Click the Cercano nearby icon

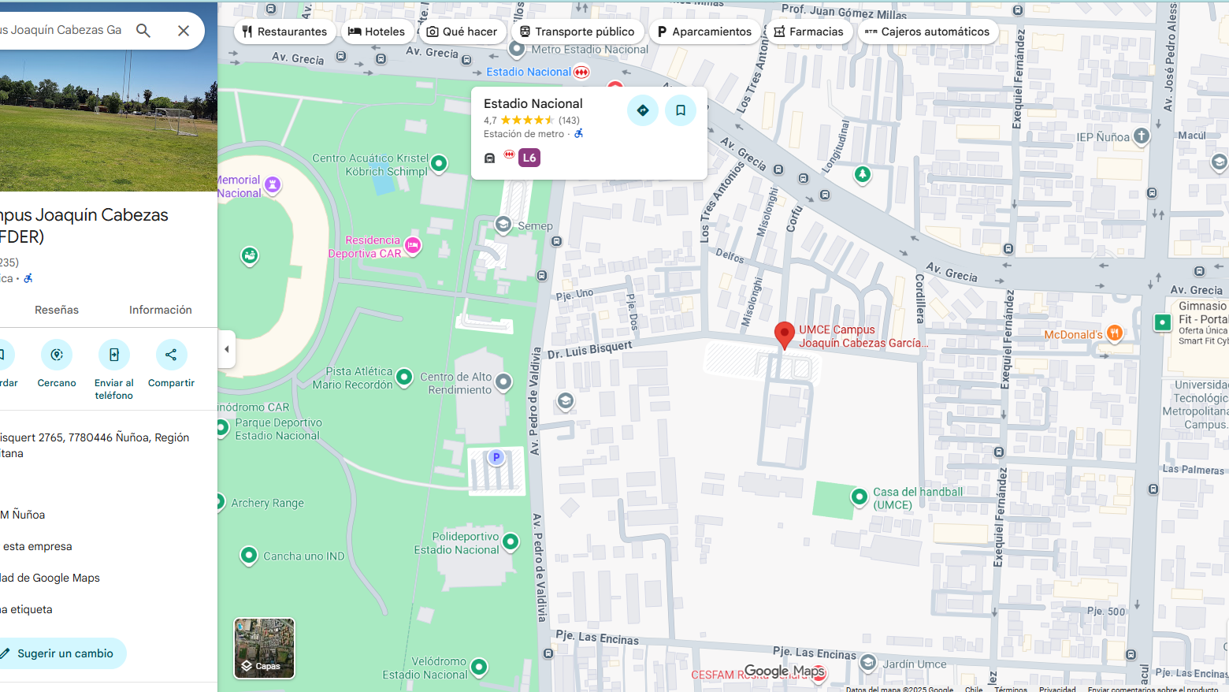(x=57, y=355)
